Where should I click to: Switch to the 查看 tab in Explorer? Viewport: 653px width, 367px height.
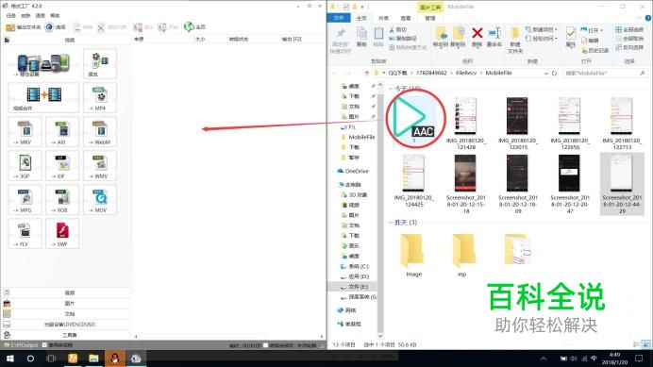pos(406,18)
